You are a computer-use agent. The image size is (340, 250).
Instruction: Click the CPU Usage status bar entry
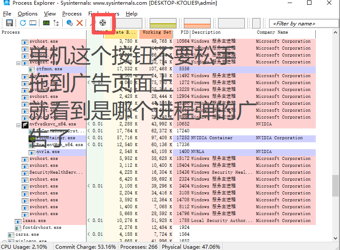coord(24,247)
